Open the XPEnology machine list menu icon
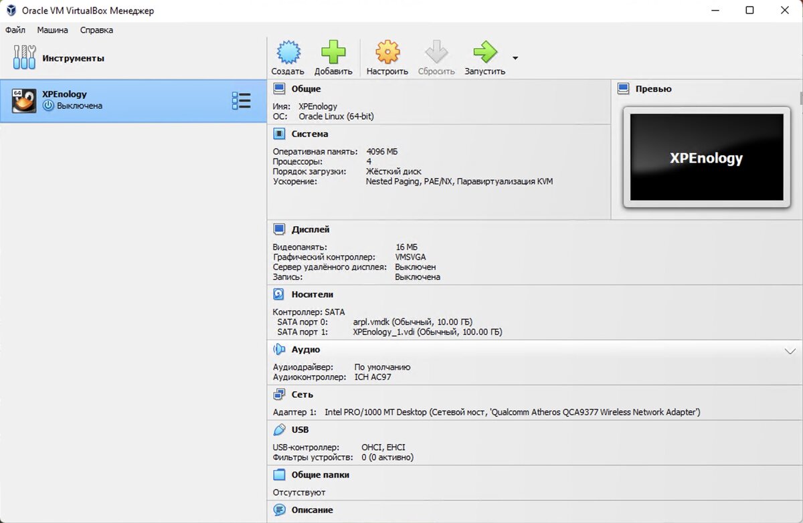 click(x=241, y=100)
